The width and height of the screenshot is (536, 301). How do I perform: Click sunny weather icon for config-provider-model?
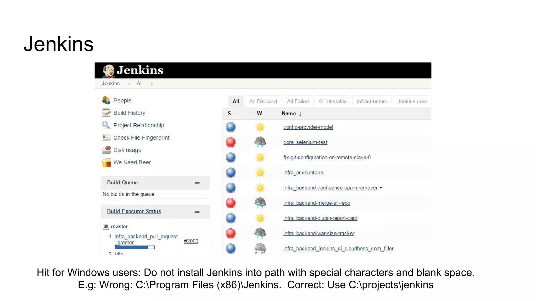(260, 127)
